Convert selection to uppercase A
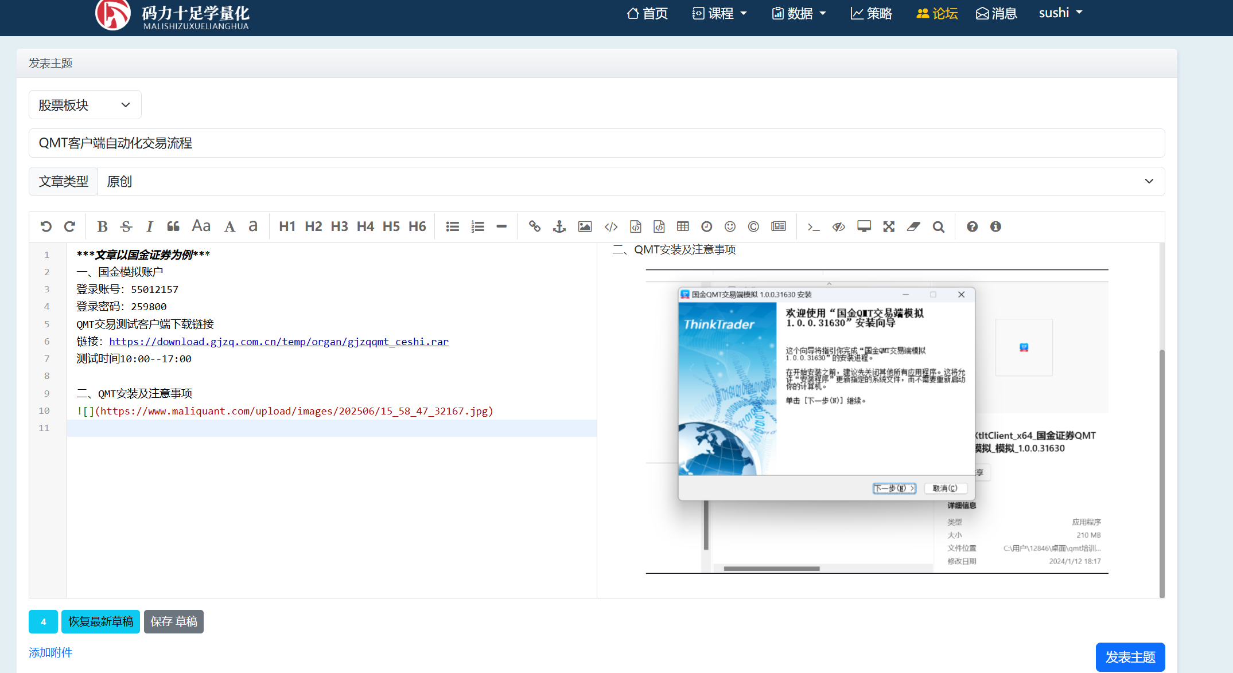This screenshot has width=1233, height=673. pyautogui.click(x=230, y=226)
